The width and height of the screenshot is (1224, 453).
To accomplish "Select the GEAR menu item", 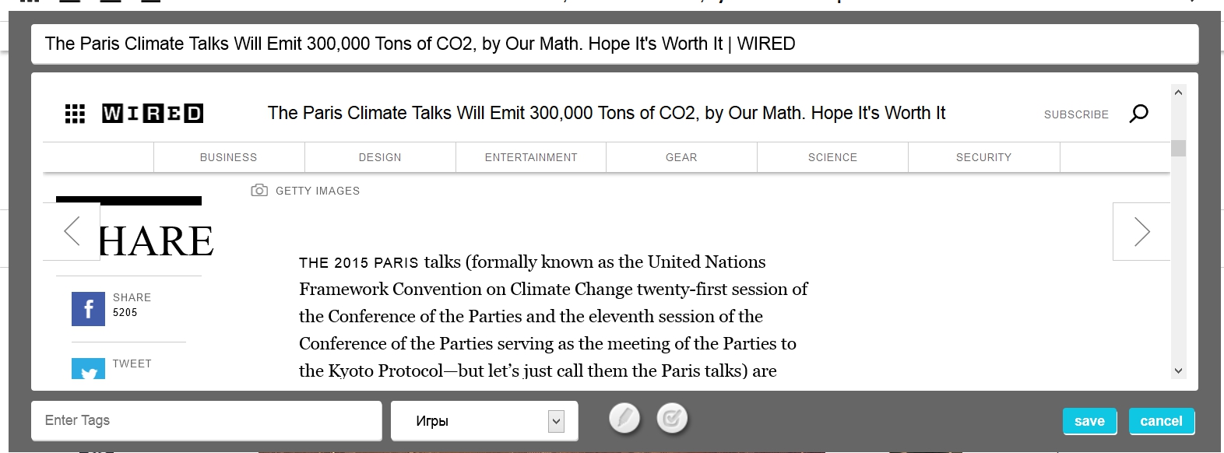I will (681, 157).
